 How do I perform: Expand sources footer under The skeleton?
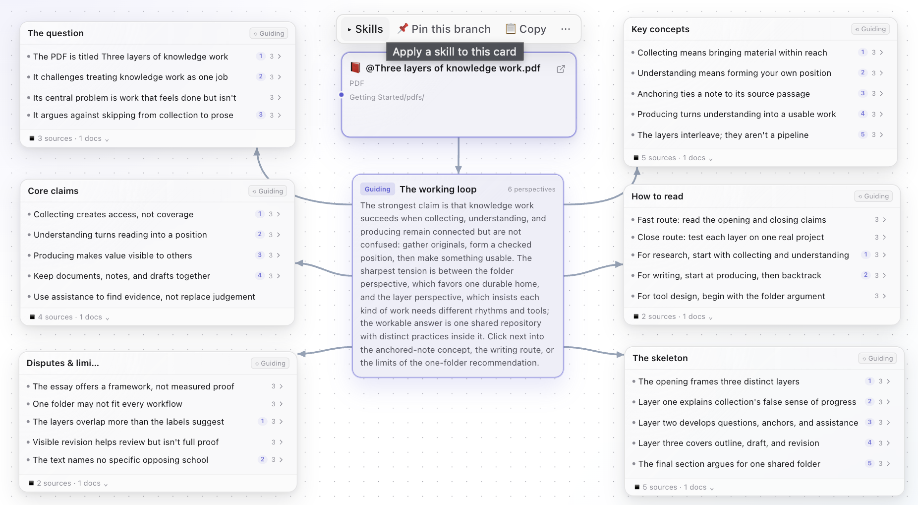point(674,487)
